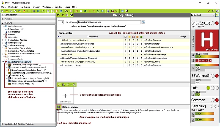Click the red H efficiency class tile
This screenshot has height=127, width=220.
(x=207, y=40)
